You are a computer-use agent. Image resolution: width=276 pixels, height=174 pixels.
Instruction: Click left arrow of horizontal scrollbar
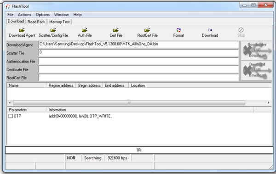pos(10,103)
